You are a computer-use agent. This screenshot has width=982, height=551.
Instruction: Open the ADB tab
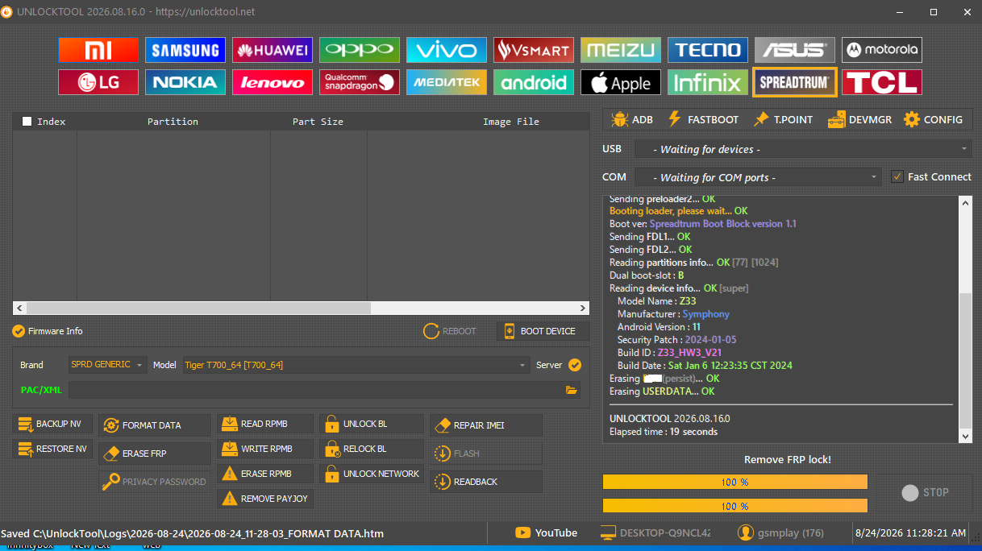[x=632, y=119]
